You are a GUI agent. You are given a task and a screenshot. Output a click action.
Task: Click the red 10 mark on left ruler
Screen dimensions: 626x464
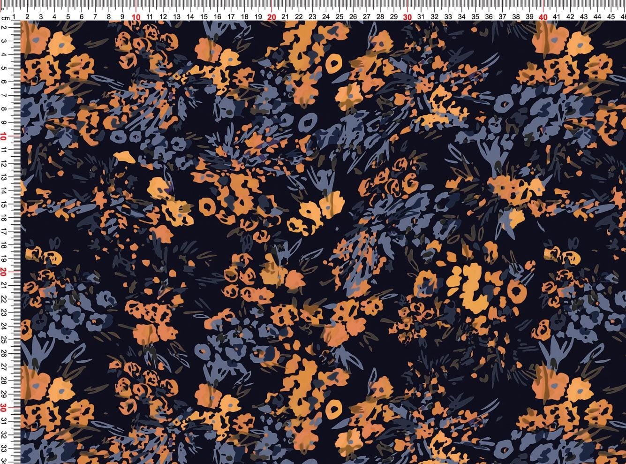point(3,137)
